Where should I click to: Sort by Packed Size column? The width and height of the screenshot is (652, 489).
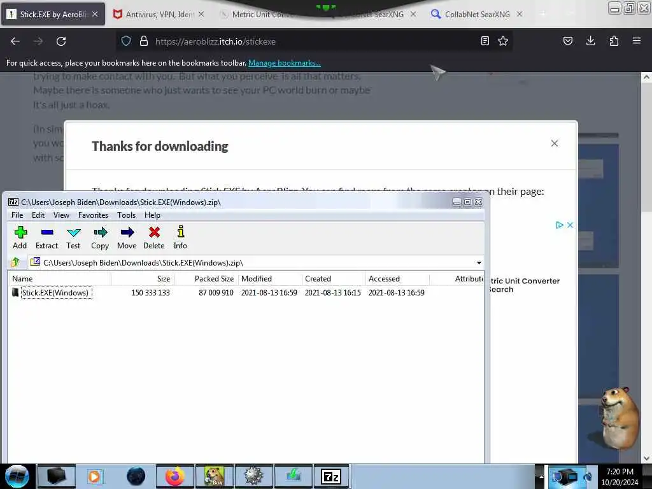207,279
